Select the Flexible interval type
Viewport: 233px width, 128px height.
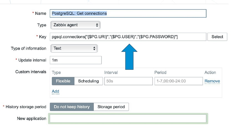click(63, 81)
